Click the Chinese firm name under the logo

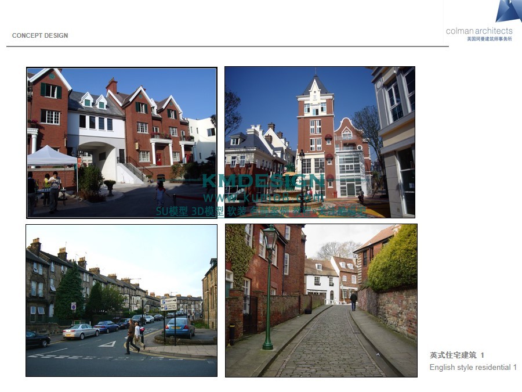pos(489,39)
